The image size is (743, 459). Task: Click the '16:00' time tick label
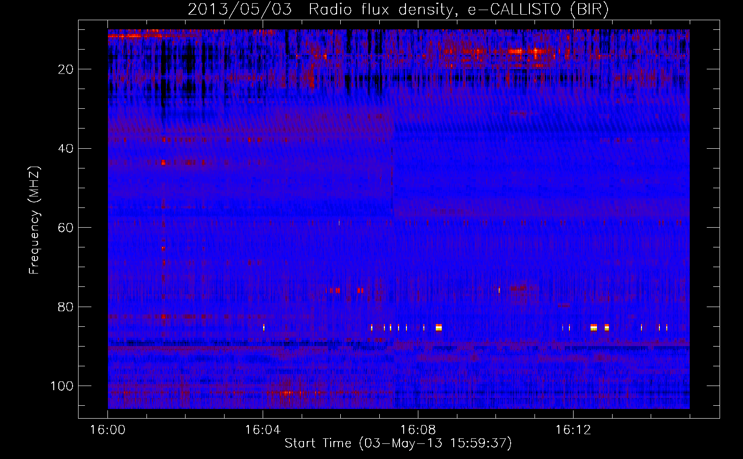(107, 430)
